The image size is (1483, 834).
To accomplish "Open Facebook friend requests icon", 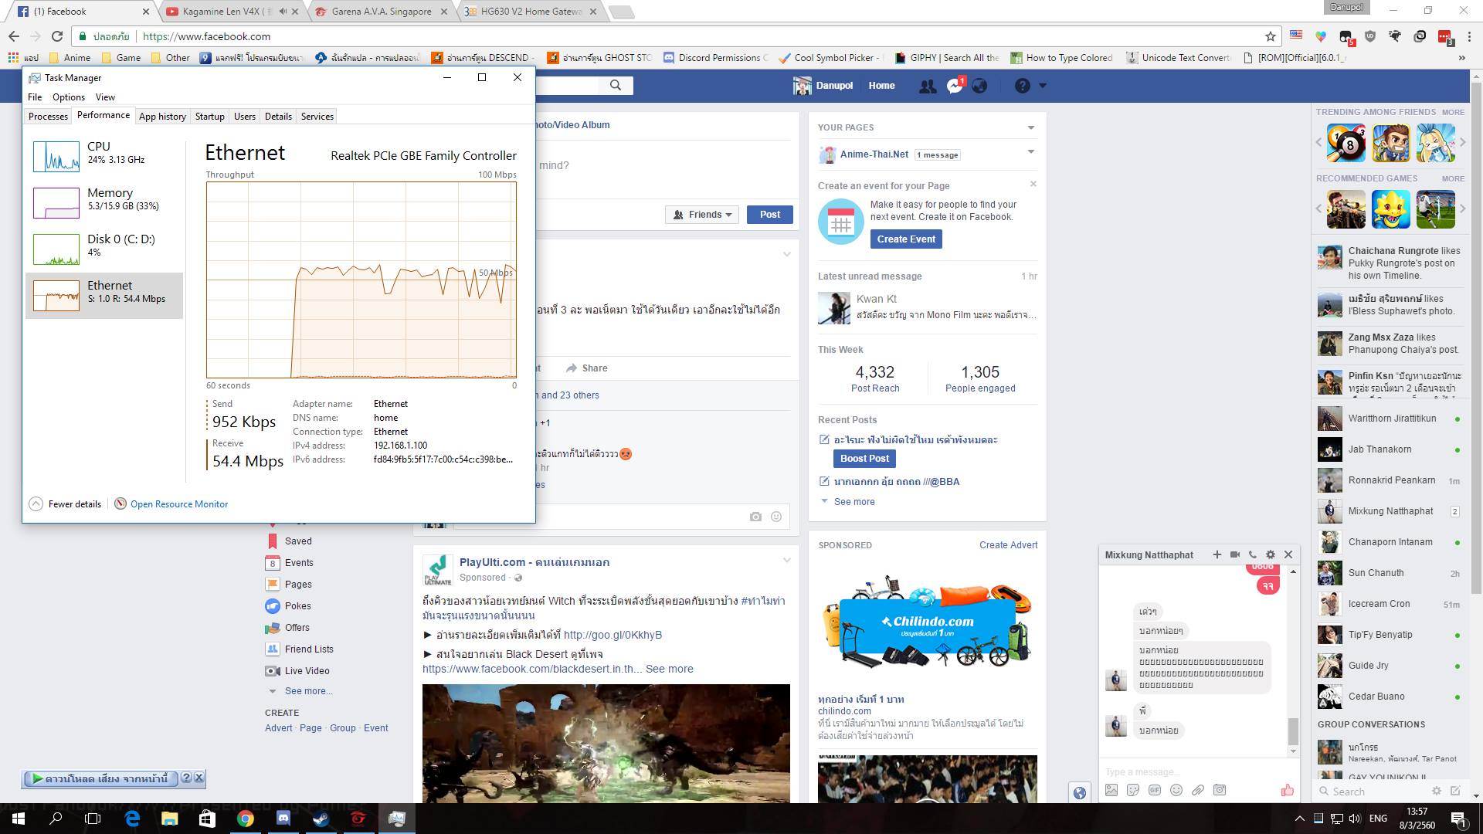I will (x=928, y=86).
